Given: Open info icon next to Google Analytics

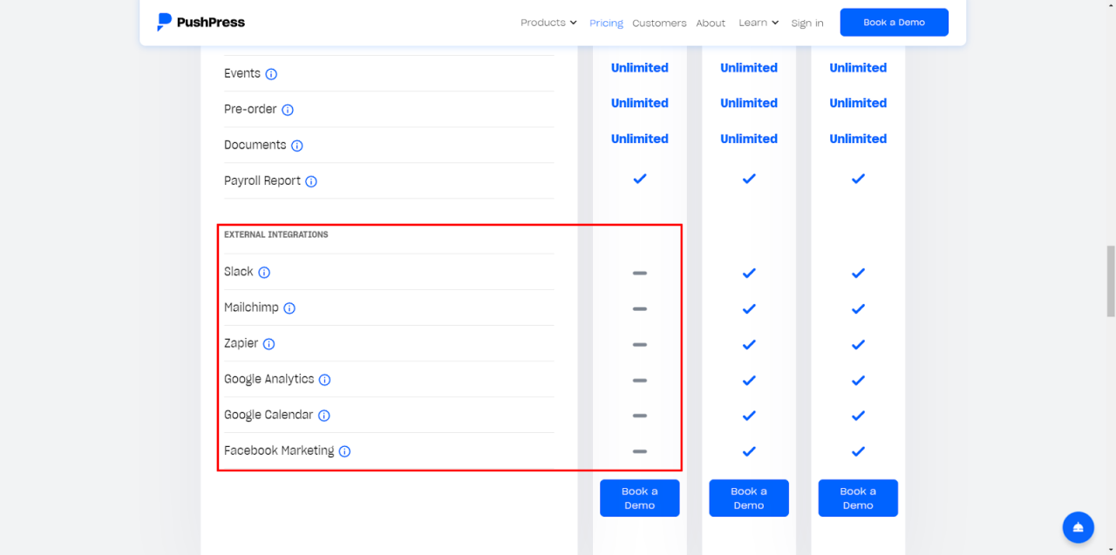Looking at the screenshot, I should click(x=324, y=380).
